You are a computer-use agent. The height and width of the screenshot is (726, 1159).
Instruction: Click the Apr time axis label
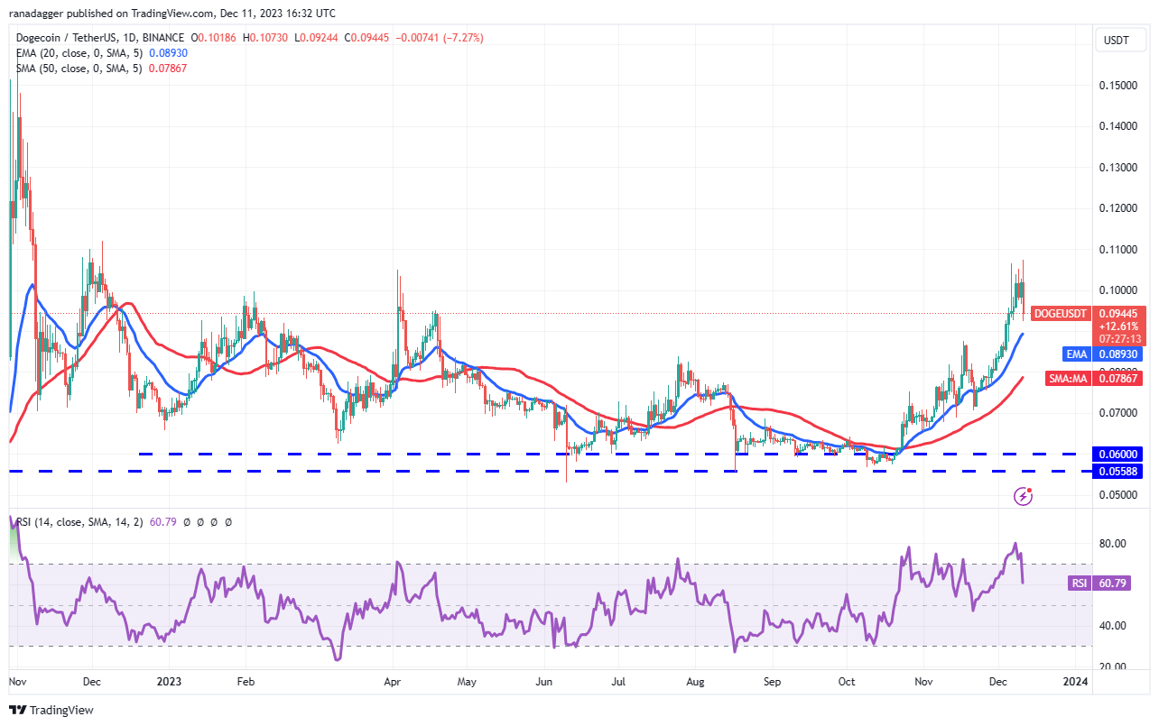[x=393, y=683]
